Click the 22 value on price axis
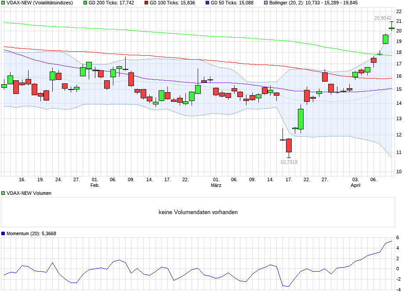413x294 pixels. click(399, 11)
